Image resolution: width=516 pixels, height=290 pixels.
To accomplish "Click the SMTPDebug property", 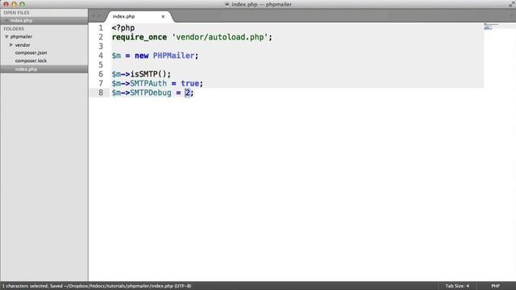I will point(151,93).
